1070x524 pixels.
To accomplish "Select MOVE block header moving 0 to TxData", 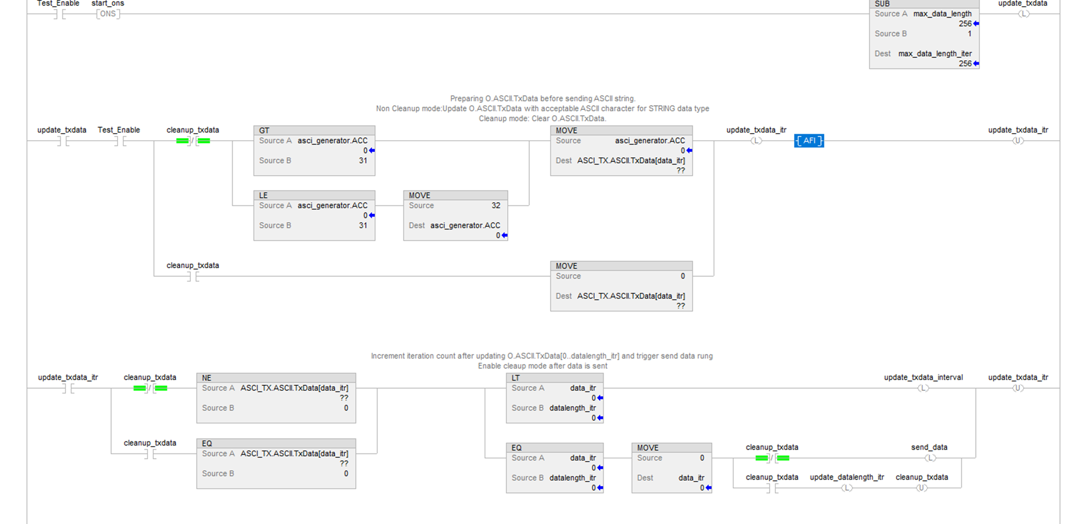I will 621,266.
